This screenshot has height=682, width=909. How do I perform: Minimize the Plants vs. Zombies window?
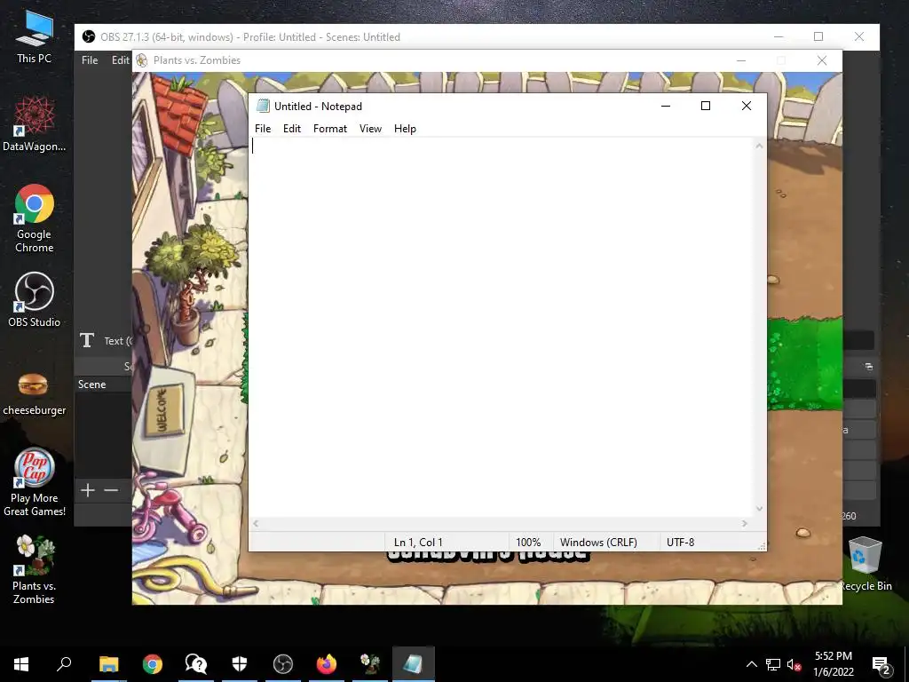pos(741,60)
